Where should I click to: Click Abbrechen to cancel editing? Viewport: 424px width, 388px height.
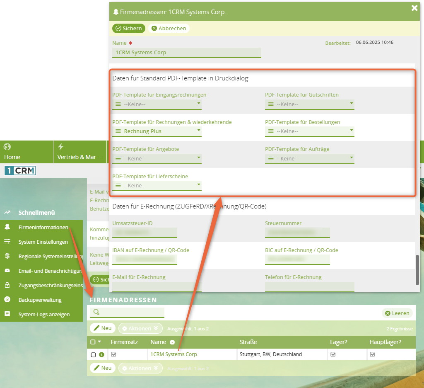(169, 29)
